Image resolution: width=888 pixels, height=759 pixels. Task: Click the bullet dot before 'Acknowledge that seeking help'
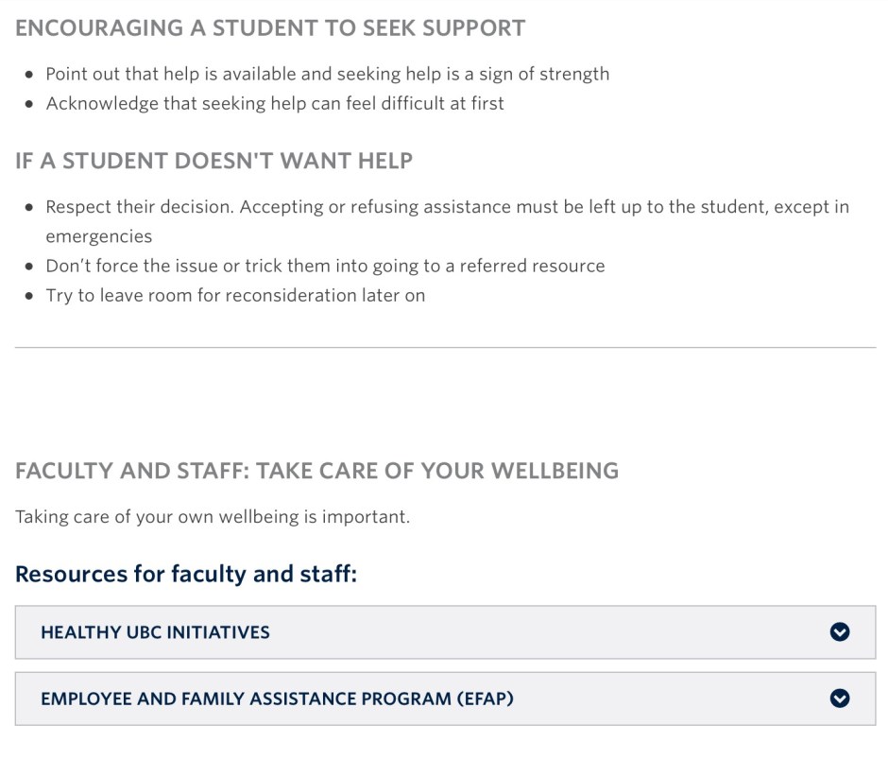(28, 104)
